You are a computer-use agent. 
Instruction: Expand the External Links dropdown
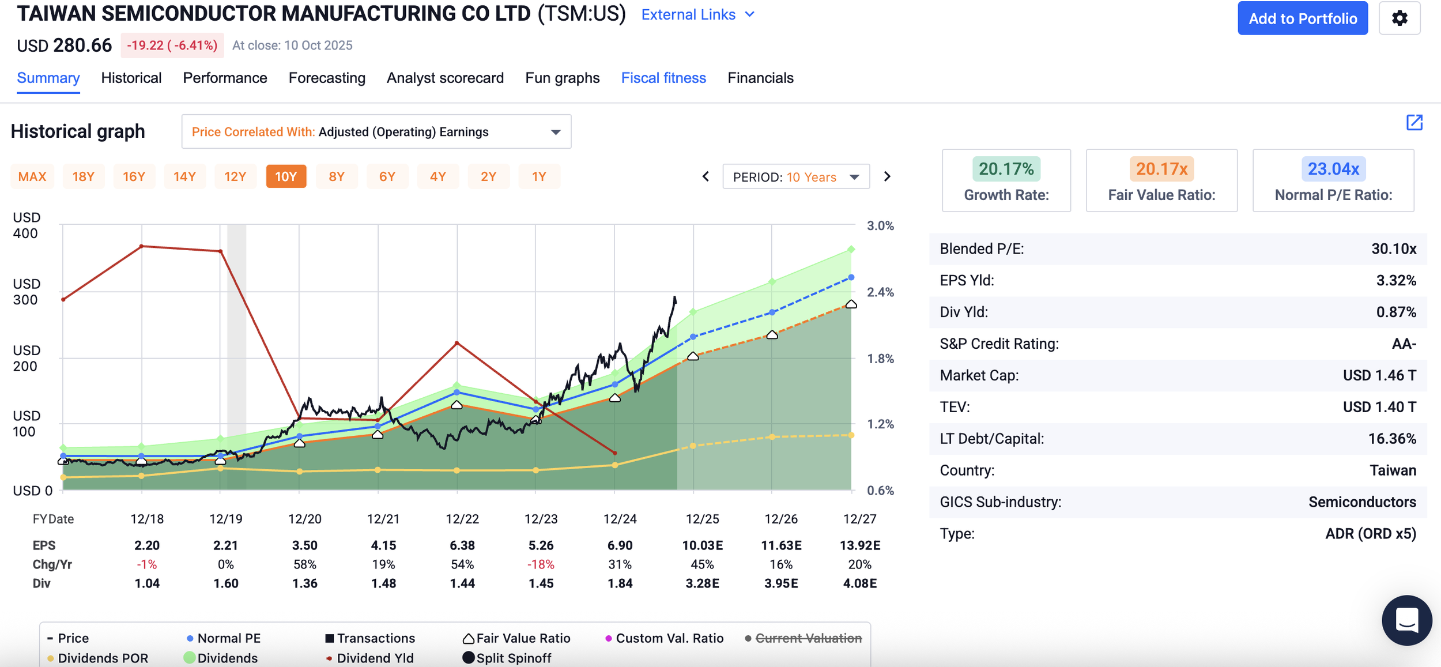[697, 14]
